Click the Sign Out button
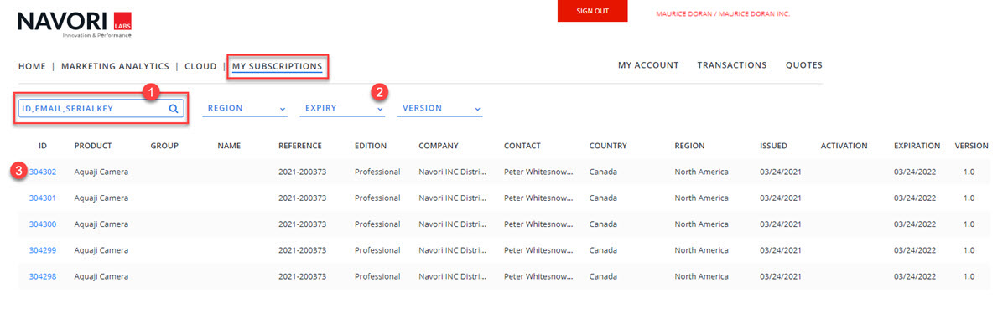1008x329 pixels. click(593, 11)
